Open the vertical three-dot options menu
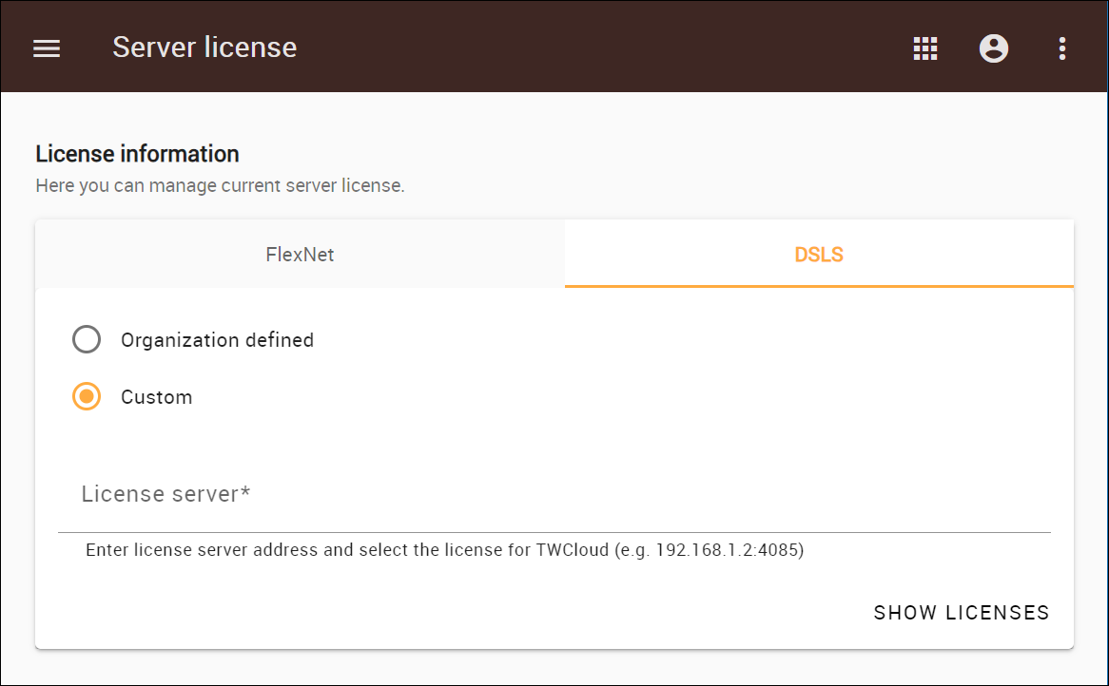The image size is (1109, 686). (x=1062, y=48)
